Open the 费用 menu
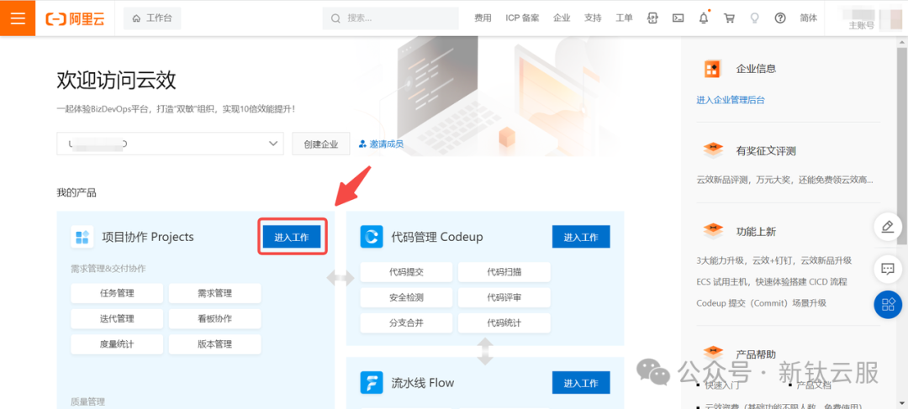The image size is (908, 409). tap(483, 18)
